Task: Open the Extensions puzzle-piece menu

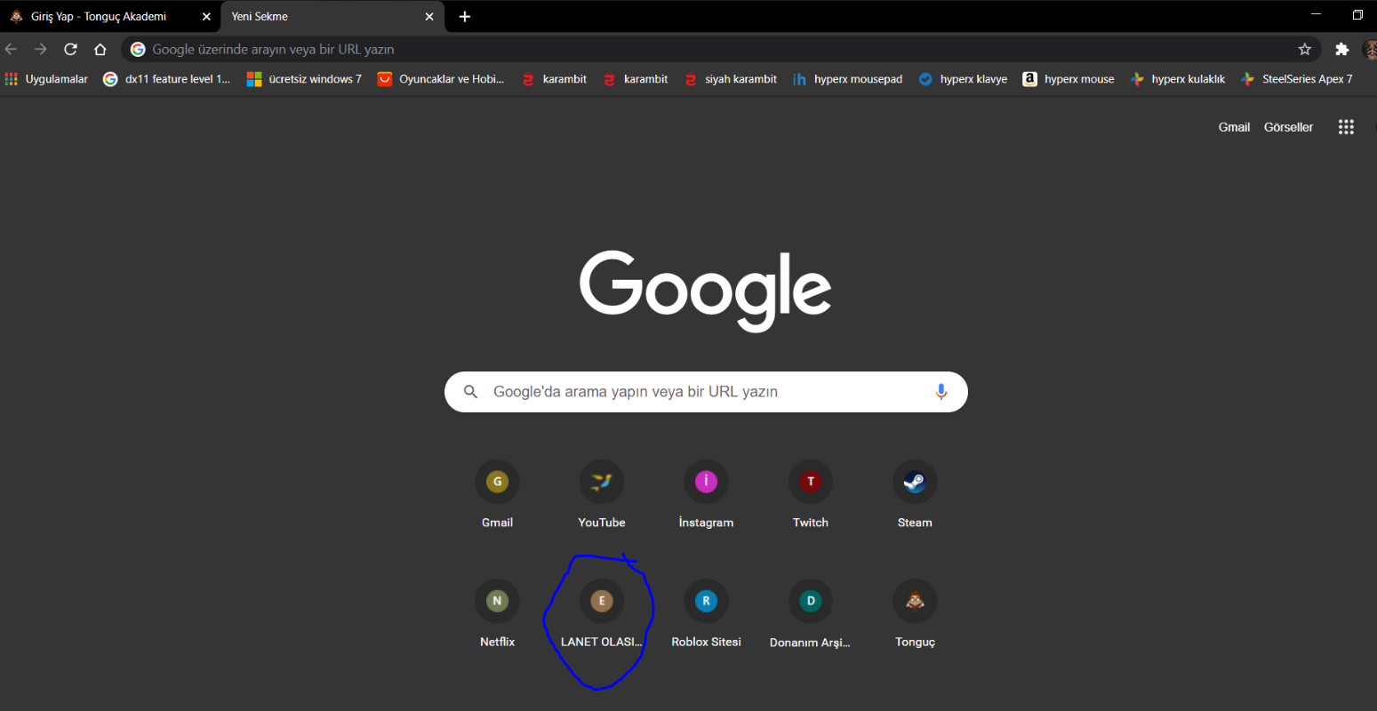Action: [x=1342, y=50]
